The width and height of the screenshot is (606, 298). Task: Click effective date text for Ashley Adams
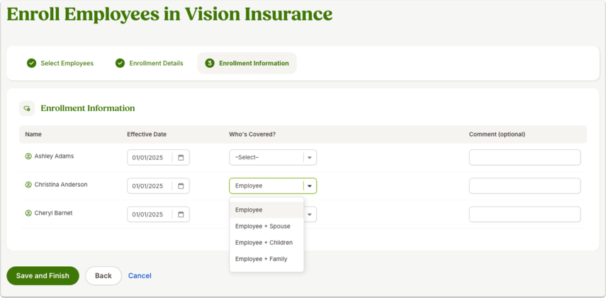[147, 157]
